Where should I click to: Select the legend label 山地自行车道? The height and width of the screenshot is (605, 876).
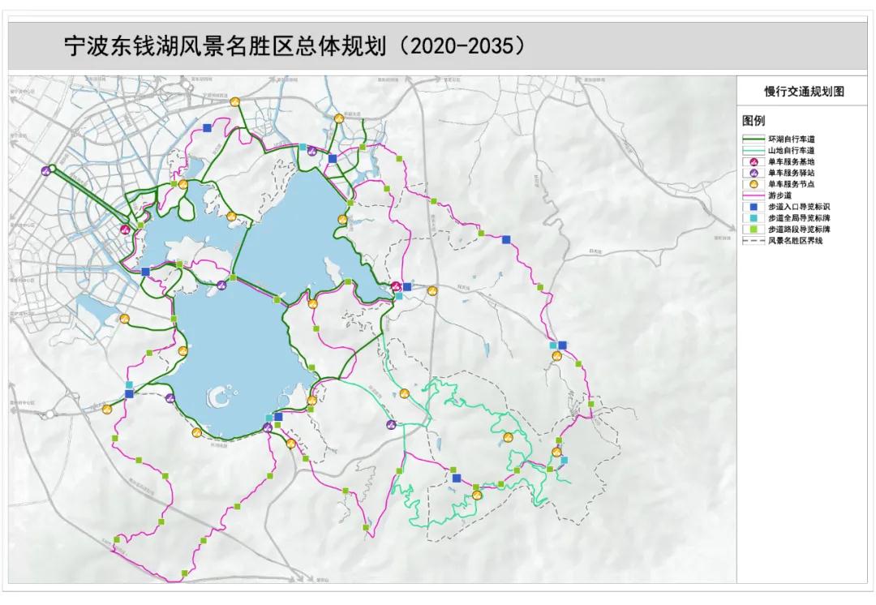[791, 150]
